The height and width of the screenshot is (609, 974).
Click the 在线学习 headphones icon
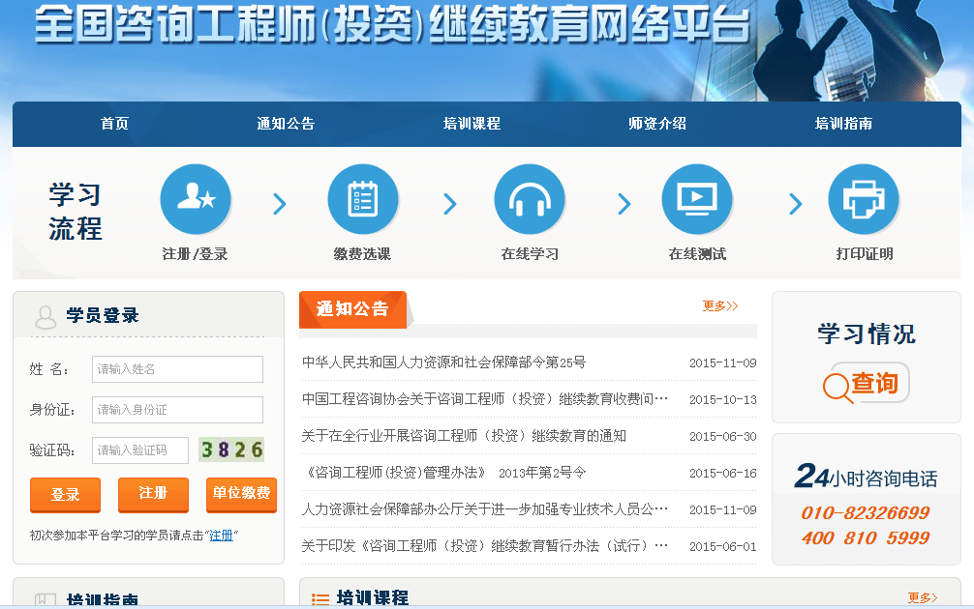click(530, 200)
